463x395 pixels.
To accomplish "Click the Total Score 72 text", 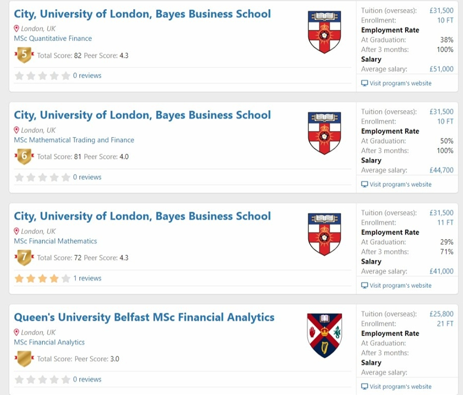I will pos(59,258).
